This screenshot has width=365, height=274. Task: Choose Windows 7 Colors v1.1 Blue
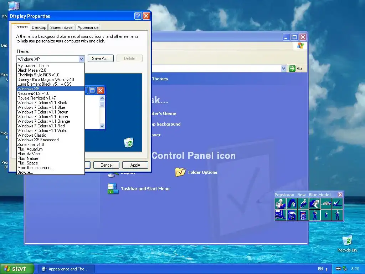[51, 107]
